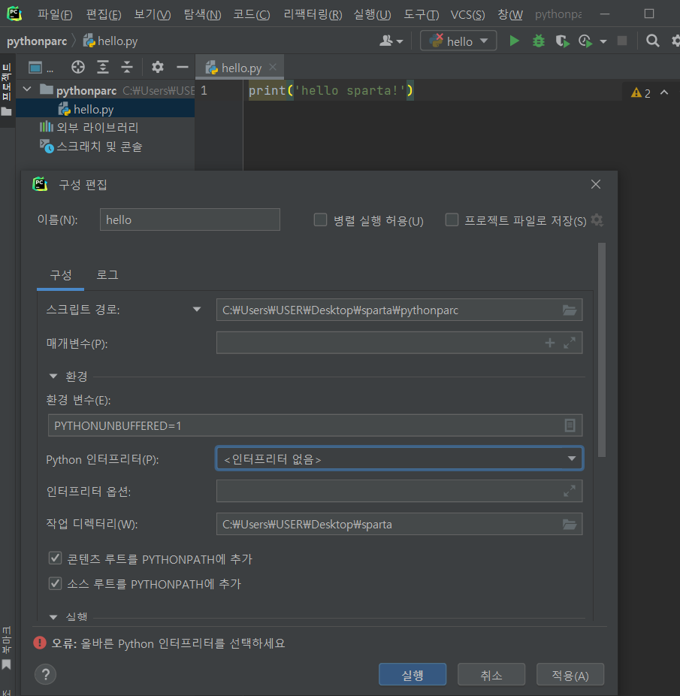Collapse the pythonparc project tree node
680x696 pixels.
tap(27, 90)
